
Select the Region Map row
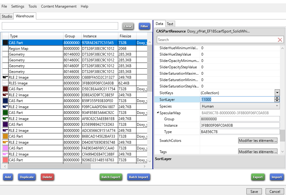75,48
